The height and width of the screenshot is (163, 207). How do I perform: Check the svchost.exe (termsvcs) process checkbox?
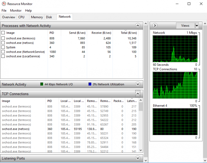point(3,38)
